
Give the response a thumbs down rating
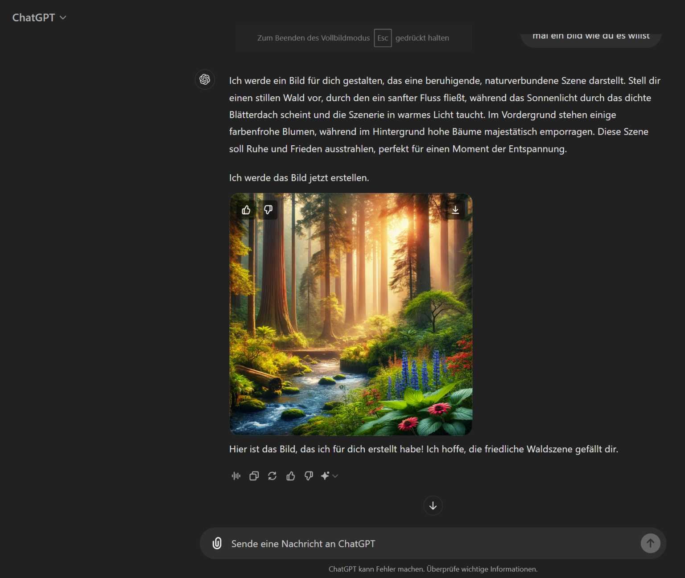click(x=308, y=476)
